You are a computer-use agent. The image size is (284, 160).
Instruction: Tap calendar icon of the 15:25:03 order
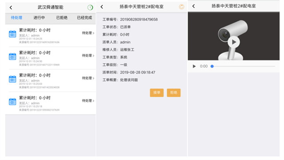[12, 79]
